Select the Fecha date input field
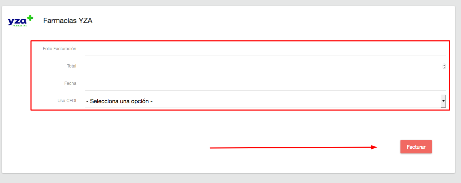461x183 pixels. tap(265, 83)
